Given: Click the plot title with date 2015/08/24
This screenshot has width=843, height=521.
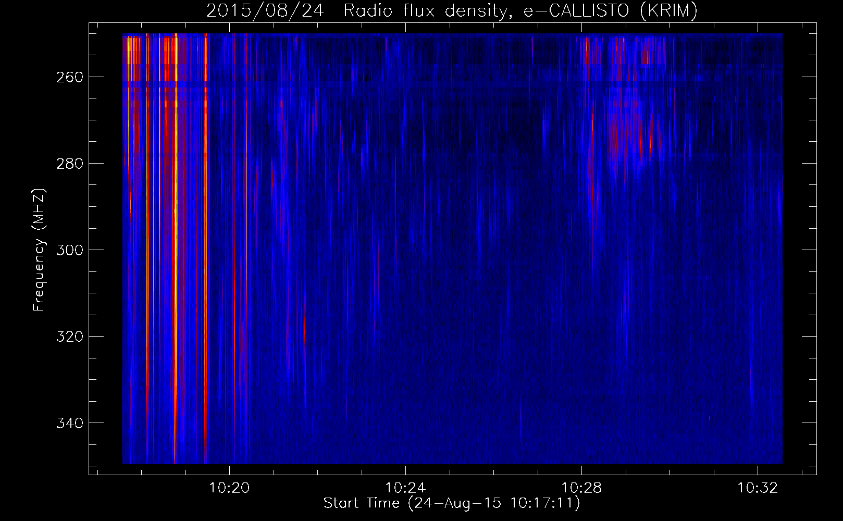Looking at the screenshot, I should (x=452, y=10).
